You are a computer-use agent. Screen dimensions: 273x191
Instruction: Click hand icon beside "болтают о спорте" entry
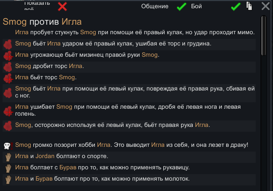coord(7,156)
